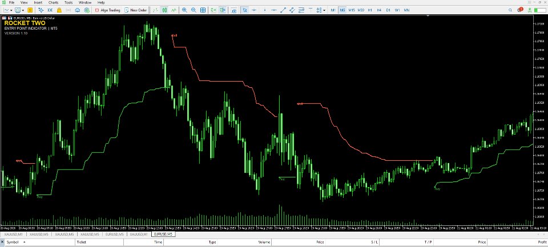Activate the H4 timeframe
The image size is (548, 247).
379,10
